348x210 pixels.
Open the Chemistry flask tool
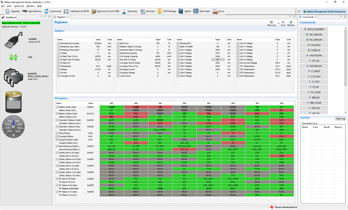coord(124,11)
